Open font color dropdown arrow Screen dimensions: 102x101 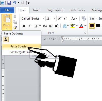[85, 26]
